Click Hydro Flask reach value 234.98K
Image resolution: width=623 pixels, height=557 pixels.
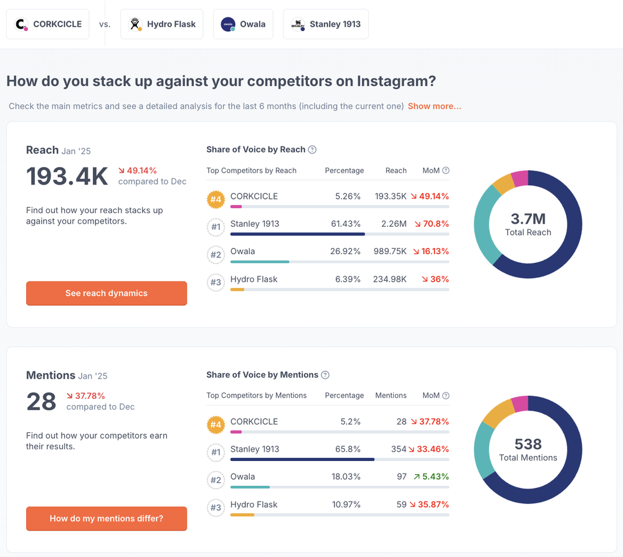point(390,279)
